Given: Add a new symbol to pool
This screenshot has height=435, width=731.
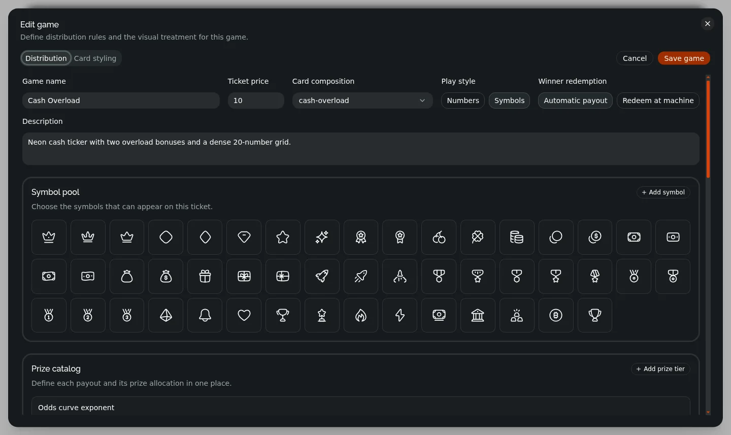Looking at the screenshot, I should [x=663, y=192].
